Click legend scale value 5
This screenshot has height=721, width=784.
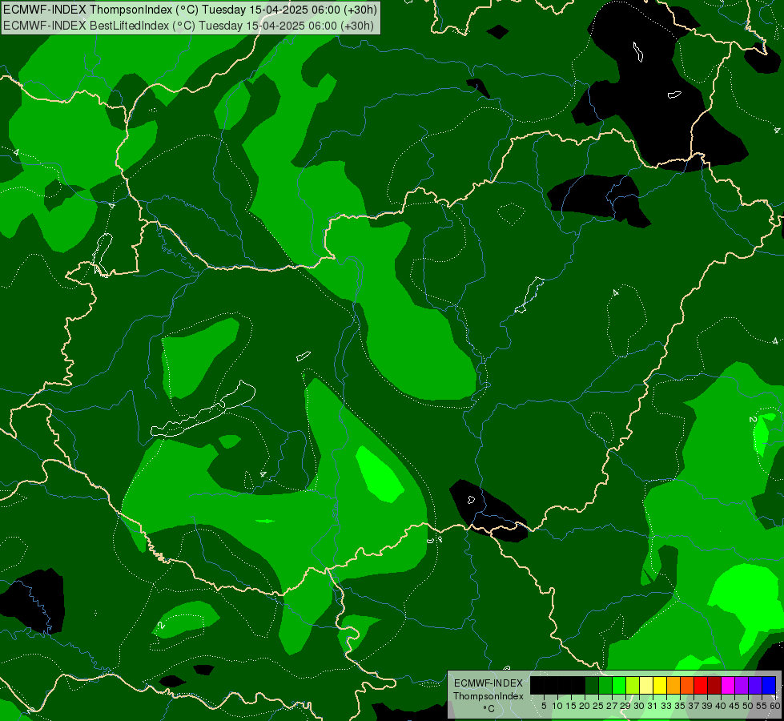[544, 706]
